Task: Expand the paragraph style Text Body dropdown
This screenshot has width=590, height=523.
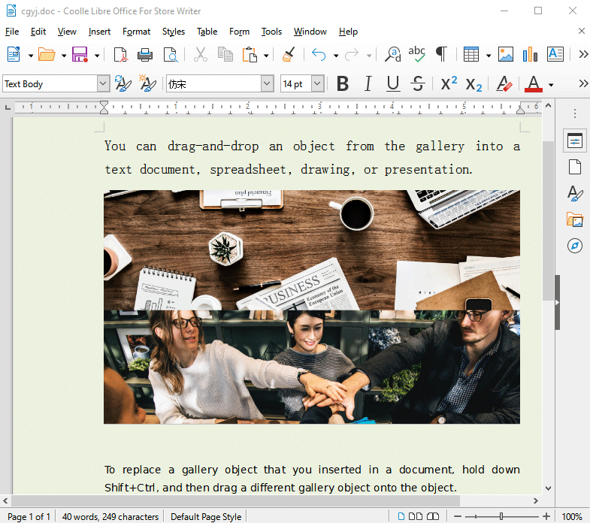Action: click(x=103, y=84)
